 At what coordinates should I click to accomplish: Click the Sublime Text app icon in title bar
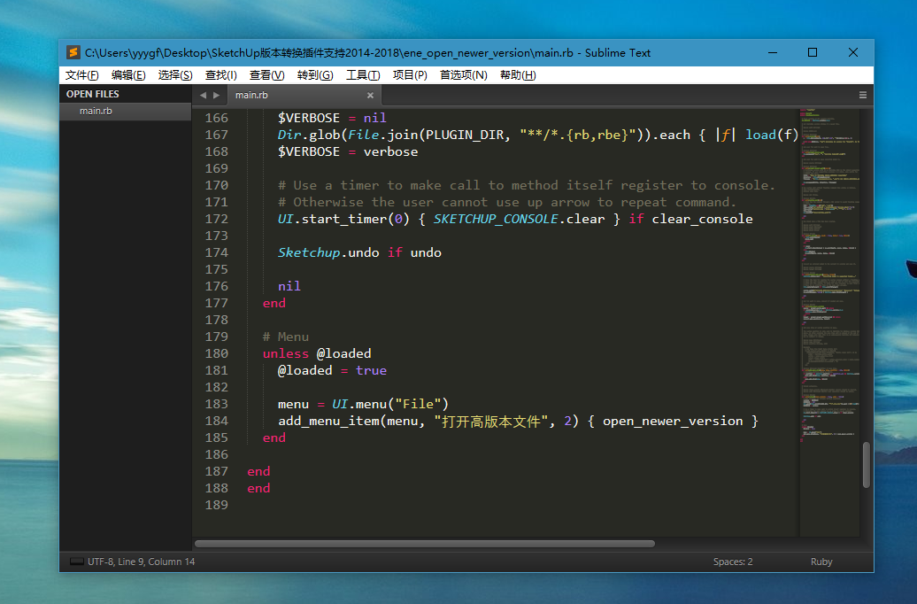pos(73,52)
